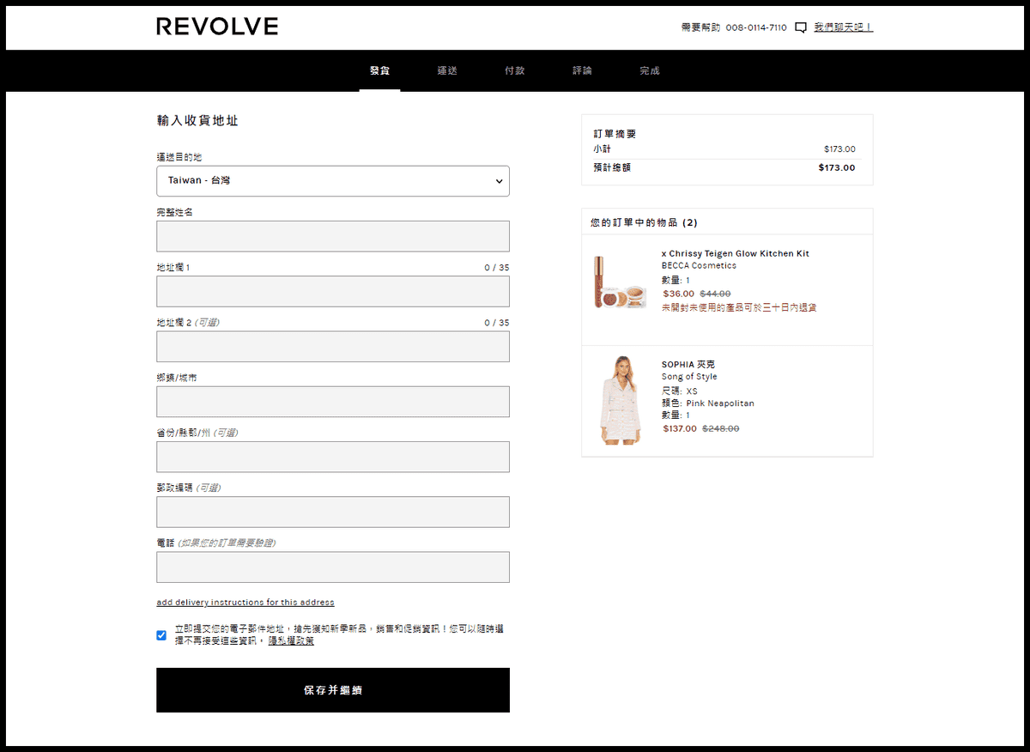Click the 電話 phone number field
The image size is (1030, 752).
(x=333, y=567)
